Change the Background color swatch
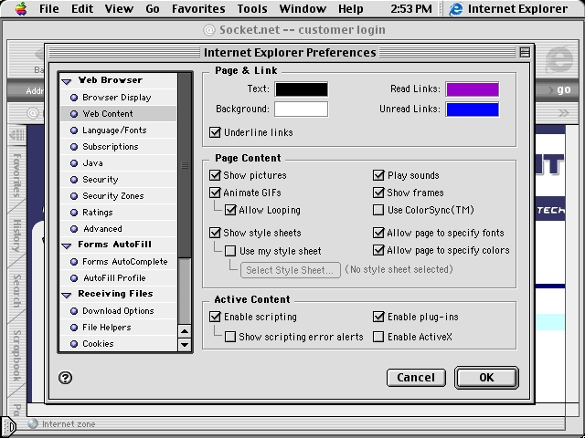The image size is (585, 438). pos(302,109)
